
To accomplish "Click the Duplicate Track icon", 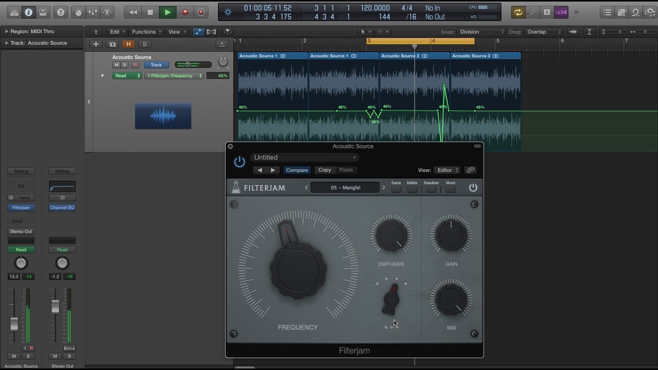I will click(x=113, y=44).
